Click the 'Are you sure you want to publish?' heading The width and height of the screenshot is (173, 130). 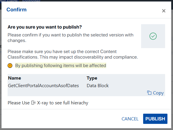point(45,27)
